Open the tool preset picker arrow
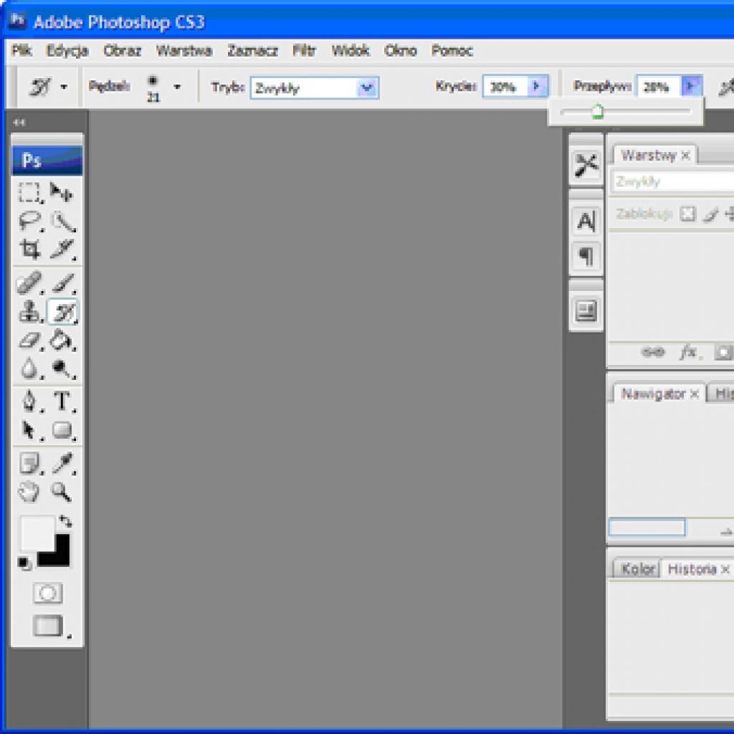734x734 pixels. click(x=64, y=87)
